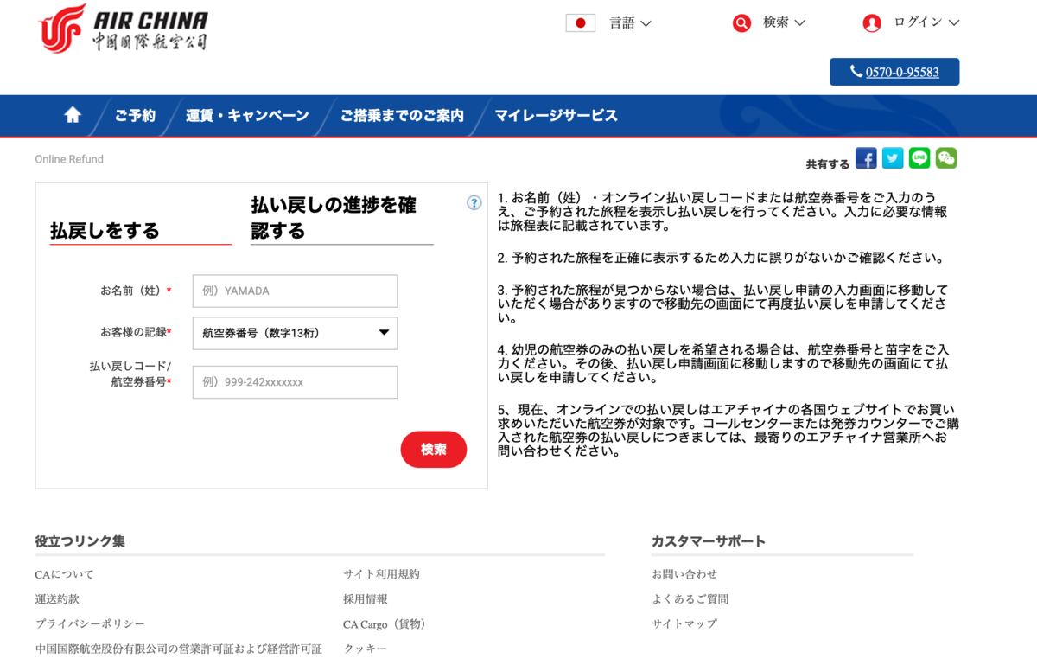
Task: Click the home icon in navigation bar
Action: (x=73, y=115)
